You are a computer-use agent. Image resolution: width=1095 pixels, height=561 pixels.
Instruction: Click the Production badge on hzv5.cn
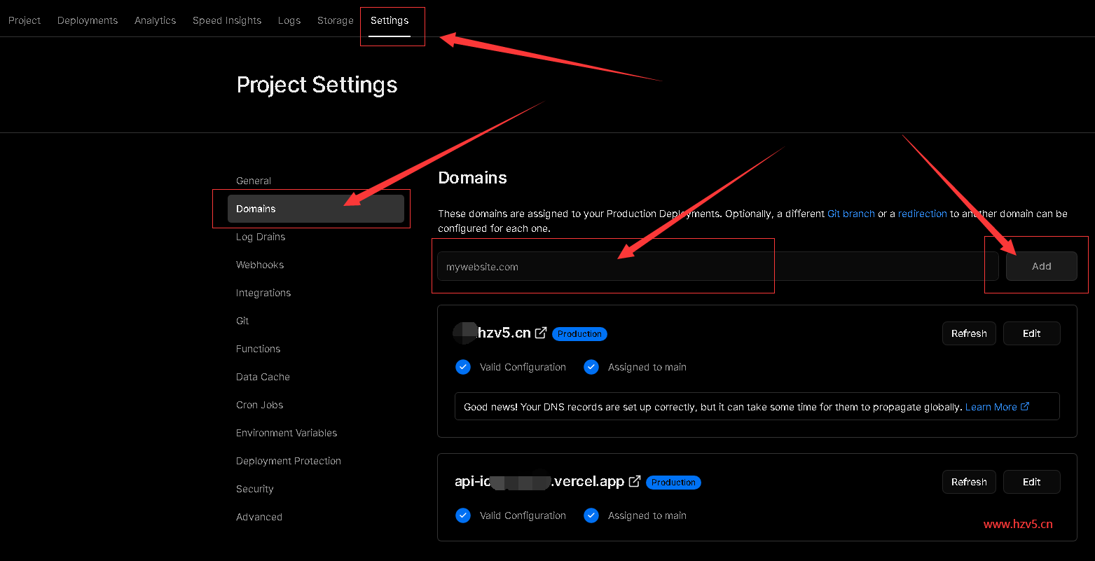[x=579, y=334]
